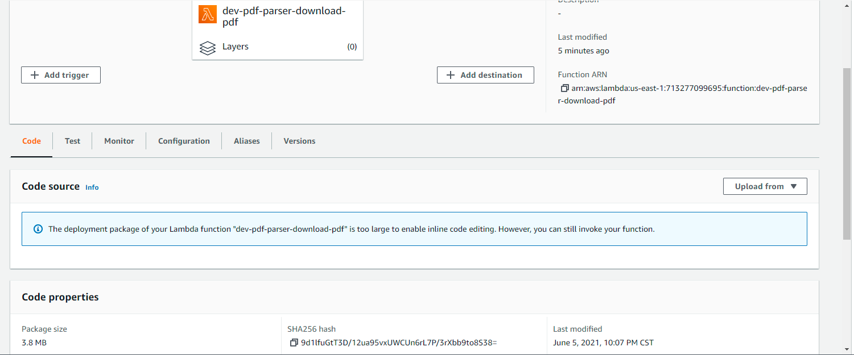Copy the Function ARN with copy icon

pos(564,88)
